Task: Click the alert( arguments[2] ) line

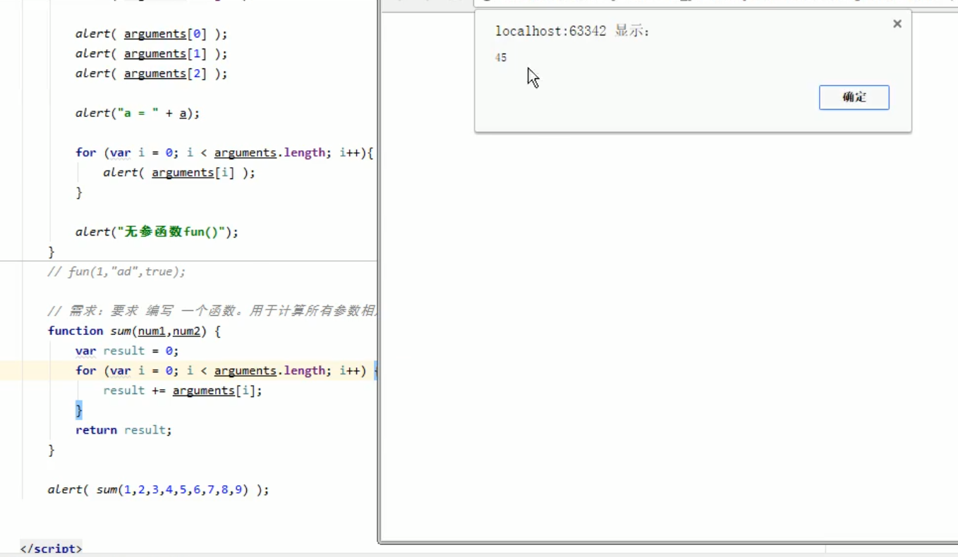Action: [x=152, y=73]
